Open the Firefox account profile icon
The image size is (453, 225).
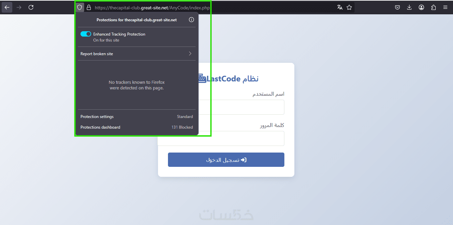pos(421,7)
